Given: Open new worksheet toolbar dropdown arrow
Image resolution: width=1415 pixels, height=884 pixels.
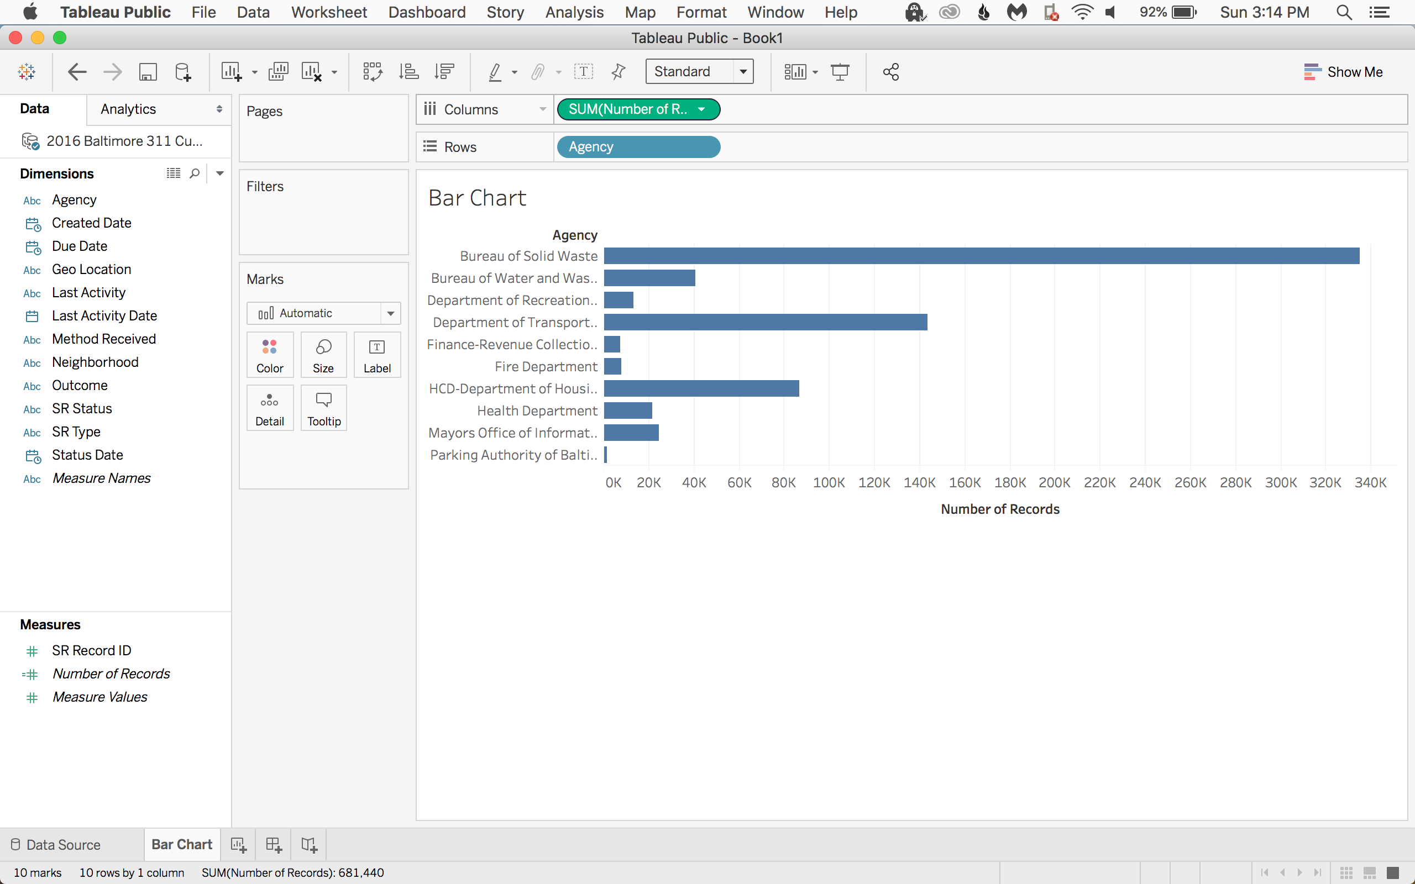Looking at the screenshot, I should tap(254, 73).
